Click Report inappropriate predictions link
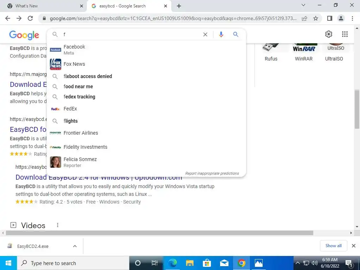 (x=212, y=173)
